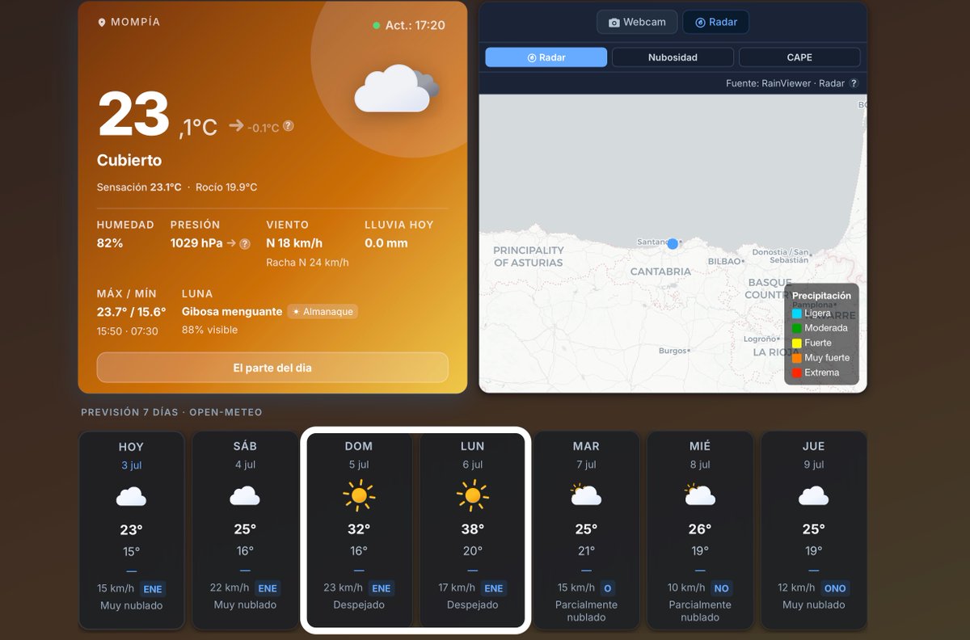
Task: Select the top Radar view button
Action: pyautogui.click(x=715, y=22)
